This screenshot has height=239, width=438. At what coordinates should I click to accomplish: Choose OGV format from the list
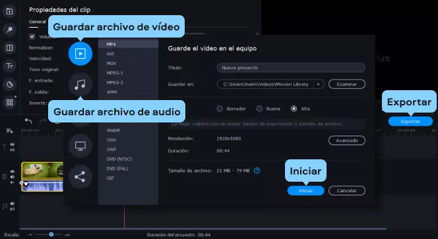(128, 140)
